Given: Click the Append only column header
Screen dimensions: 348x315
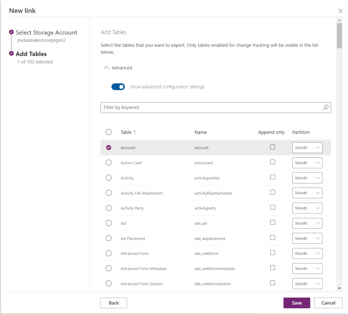Looking at the screenshot, I should (x=271, y=132).
